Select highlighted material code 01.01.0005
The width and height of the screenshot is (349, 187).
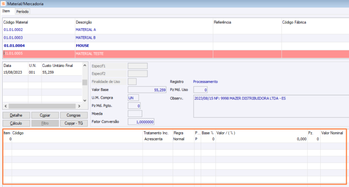tap(13, 53)
